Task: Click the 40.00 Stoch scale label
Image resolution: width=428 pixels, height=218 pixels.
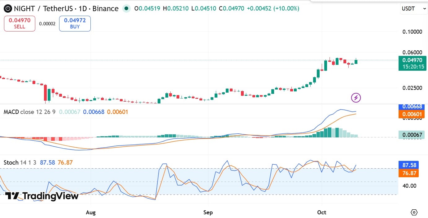Action: pos(409,186)
